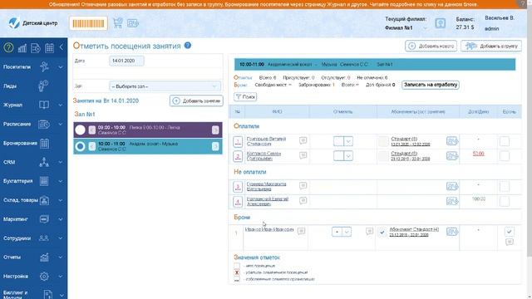Click left arrow on the 09:00 - 10:00 class

click(x=92, y=130)
